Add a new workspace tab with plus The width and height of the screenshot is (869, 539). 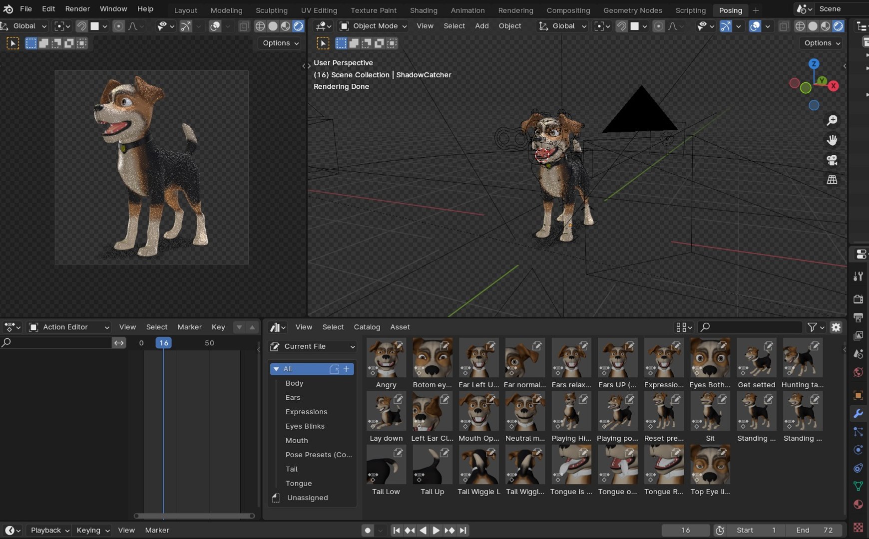pos(756,10)
